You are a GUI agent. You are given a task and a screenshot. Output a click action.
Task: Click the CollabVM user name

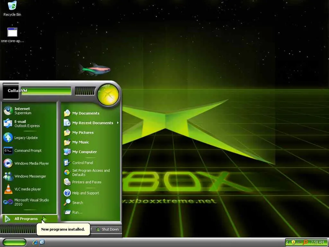click(17, 90)
